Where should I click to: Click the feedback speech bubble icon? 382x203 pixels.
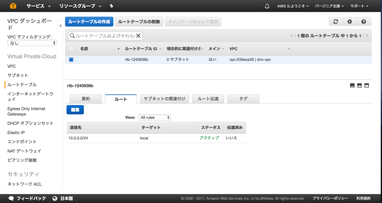pyautogui.click(x=11, y=199)
